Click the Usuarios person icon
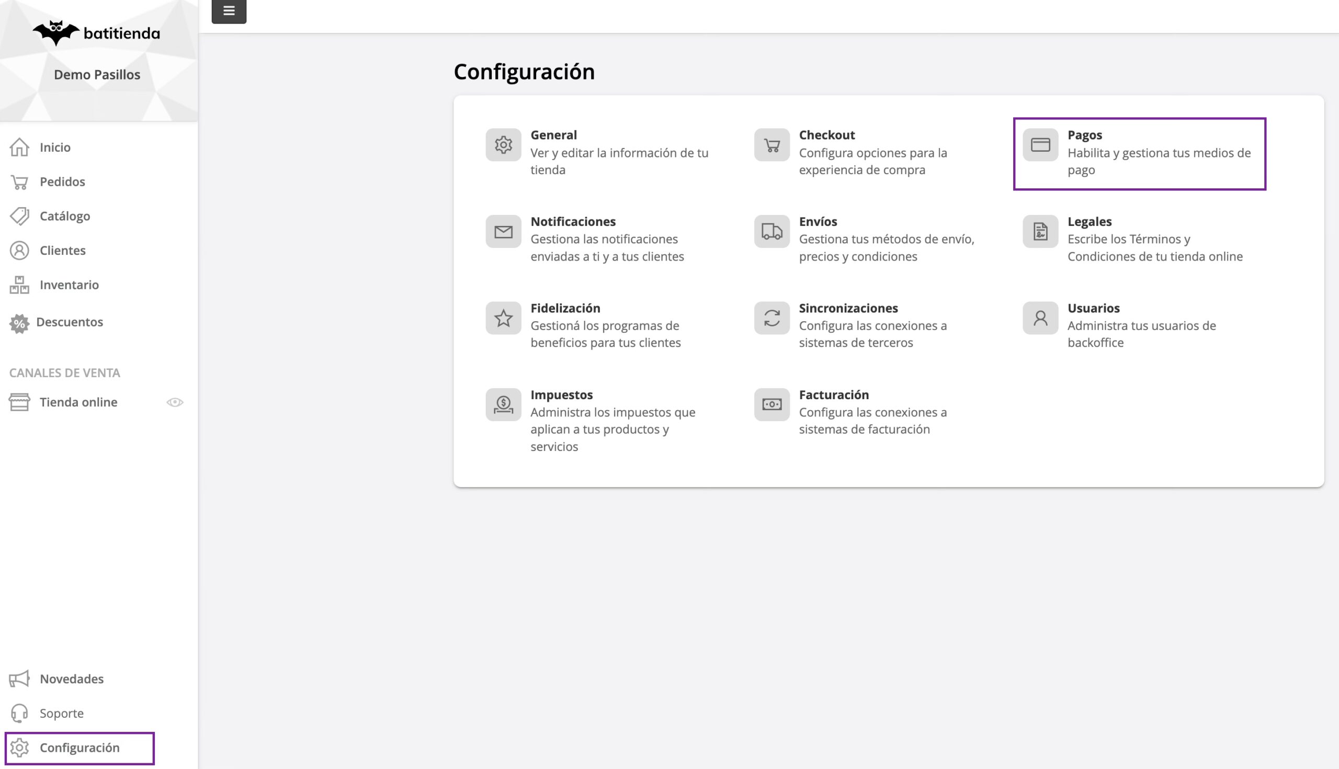1339x769 pixels. 1040,318
